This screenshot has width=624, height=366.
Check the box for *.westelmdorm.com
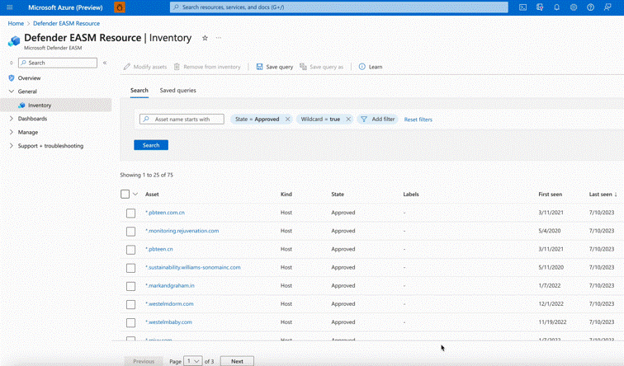130,304
